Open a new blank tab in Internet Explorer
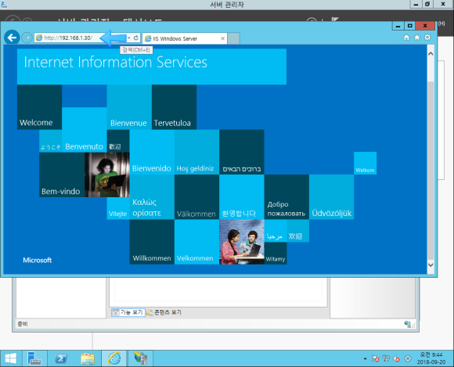The image size is (454, 367). [x=233, y=38]
